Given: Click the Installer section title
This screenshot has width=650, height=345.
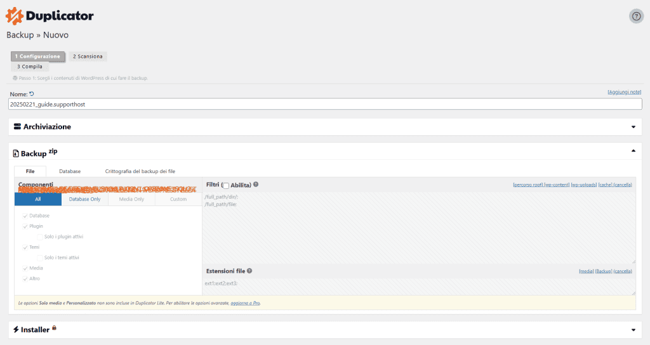Looking at the screenshot, I should click(36, 330).
